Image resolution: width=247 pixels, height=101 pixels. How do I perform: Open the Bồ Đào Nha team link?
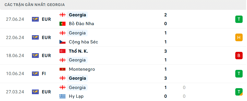(81, 24)
